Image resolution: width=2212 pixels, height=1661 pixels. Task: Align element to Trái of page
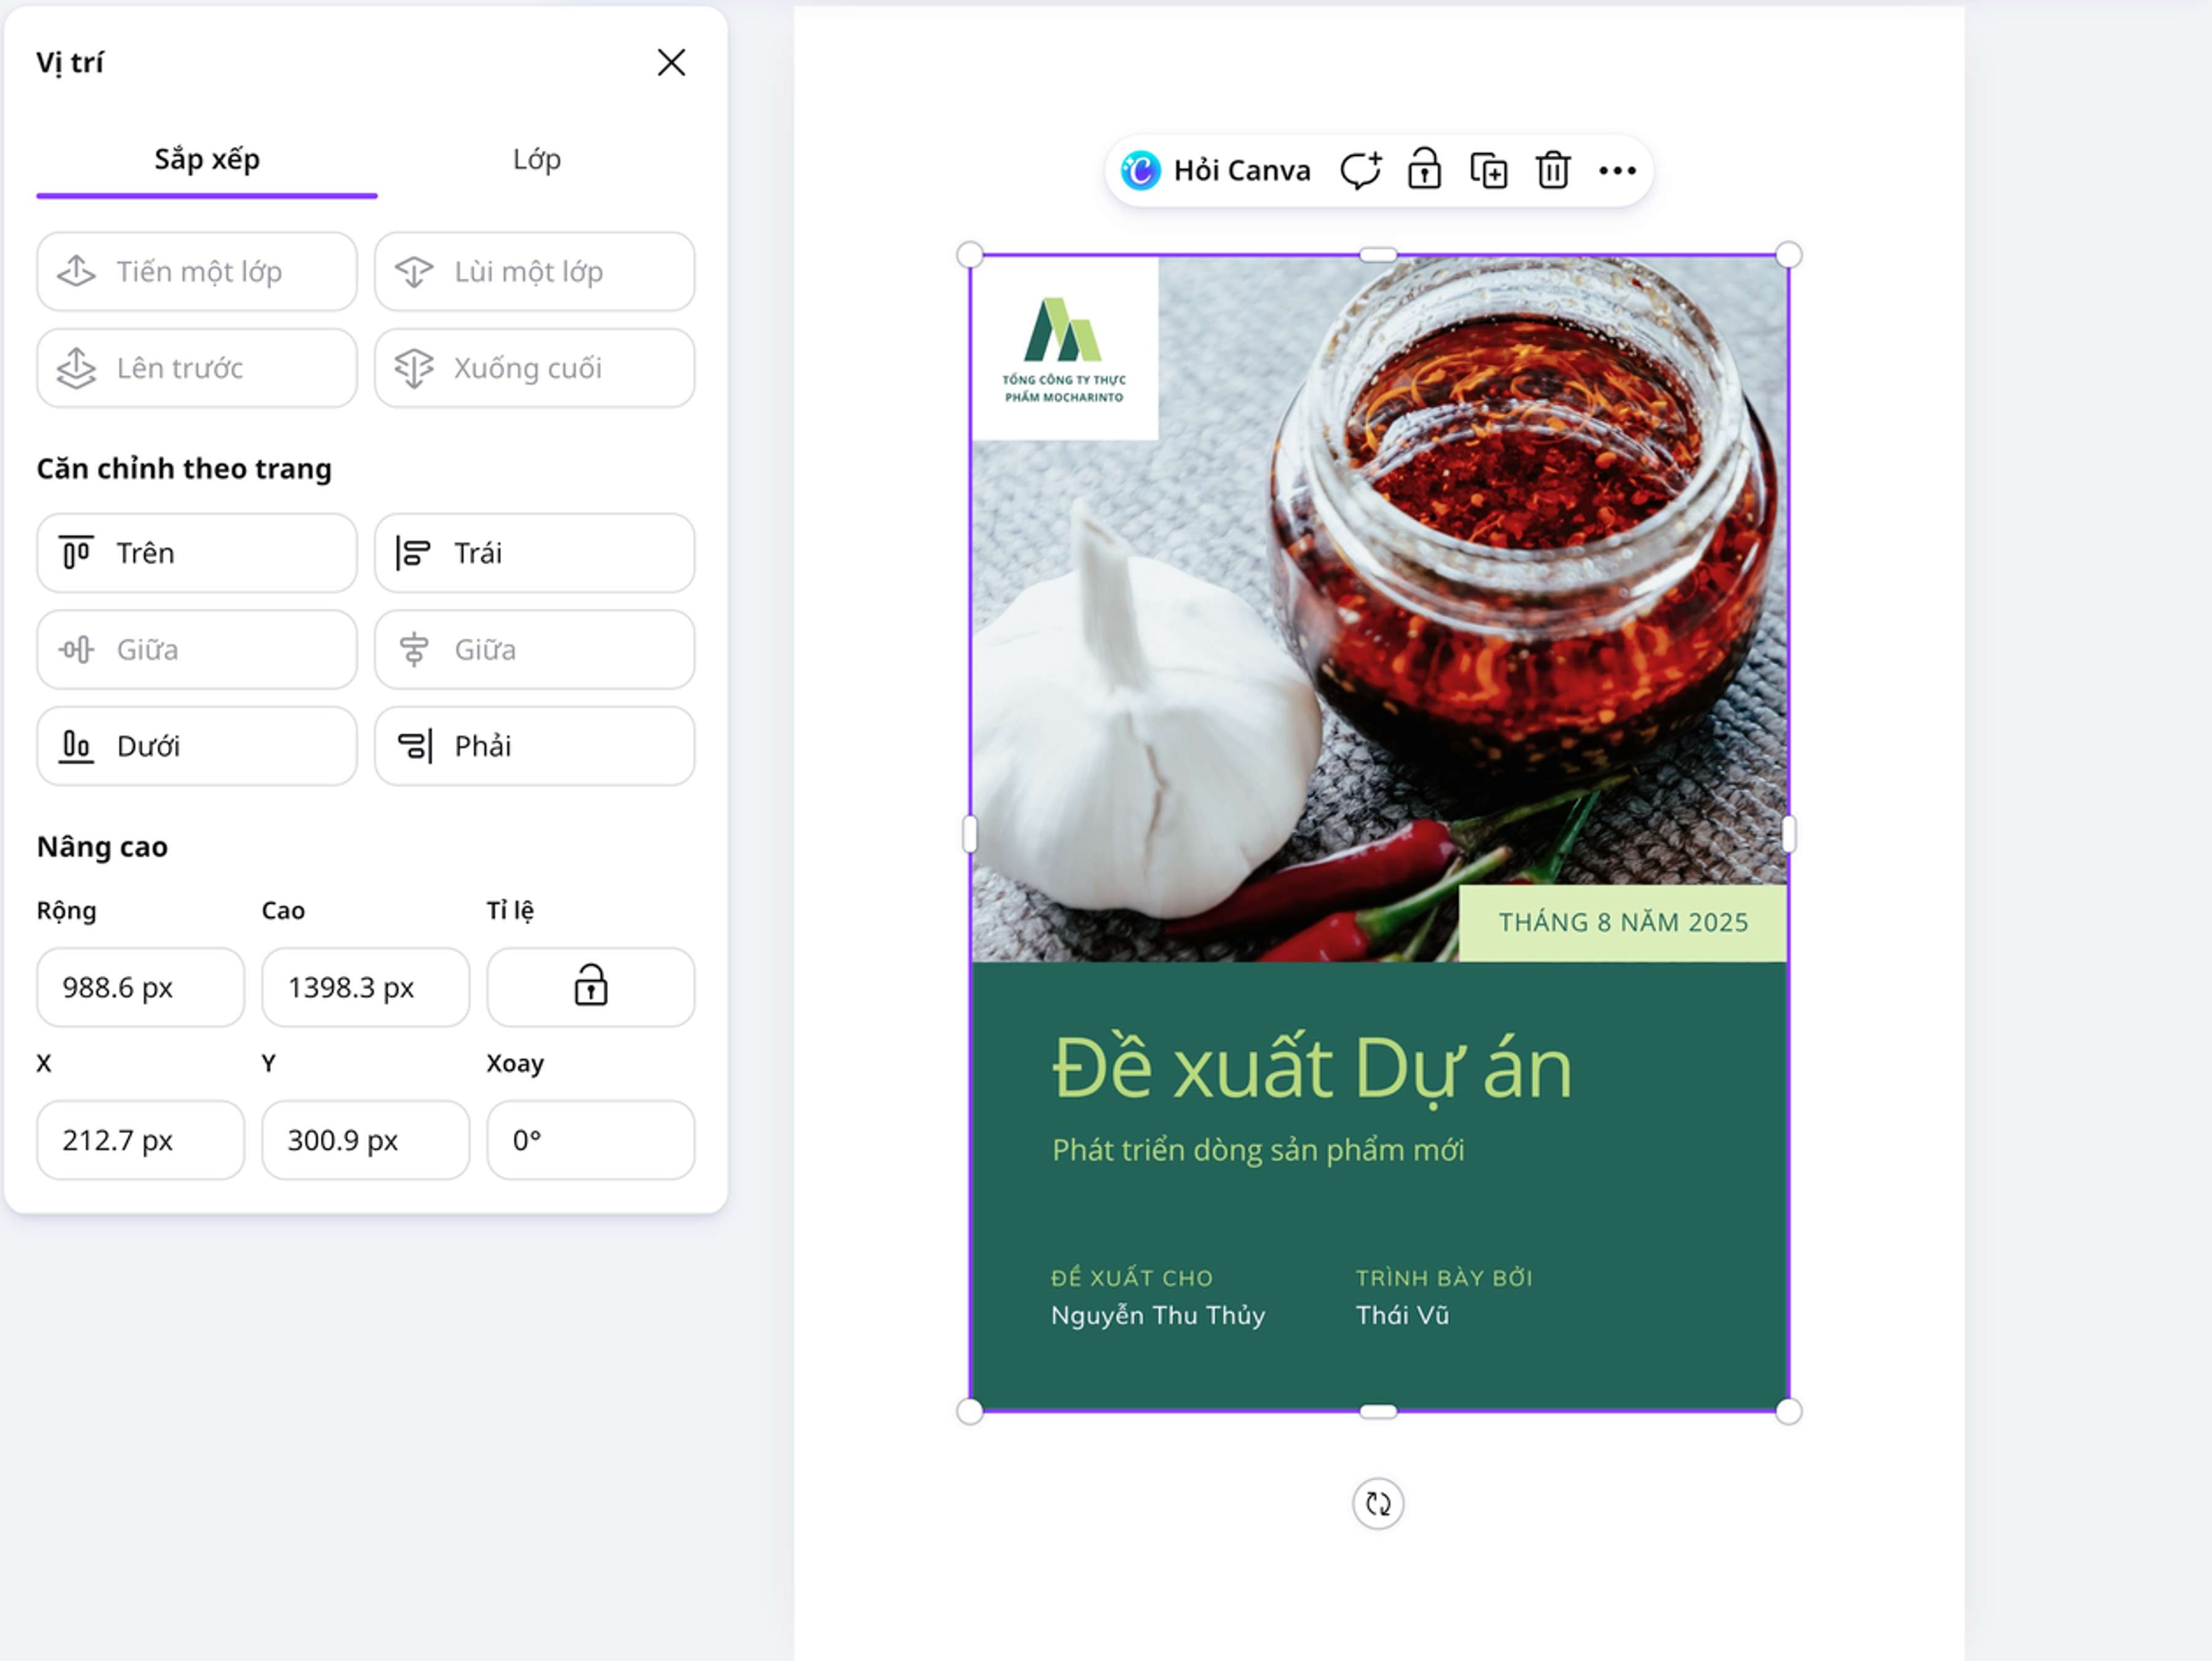535,553
